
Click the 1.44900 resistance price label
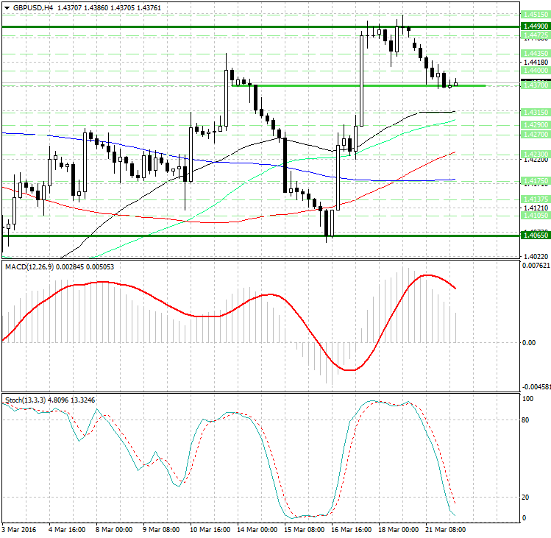coord(533,26)
